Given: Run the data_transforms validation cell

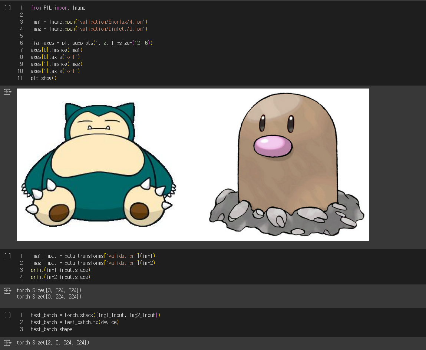Looking at the screenshot, I should [x=8, y=256].
